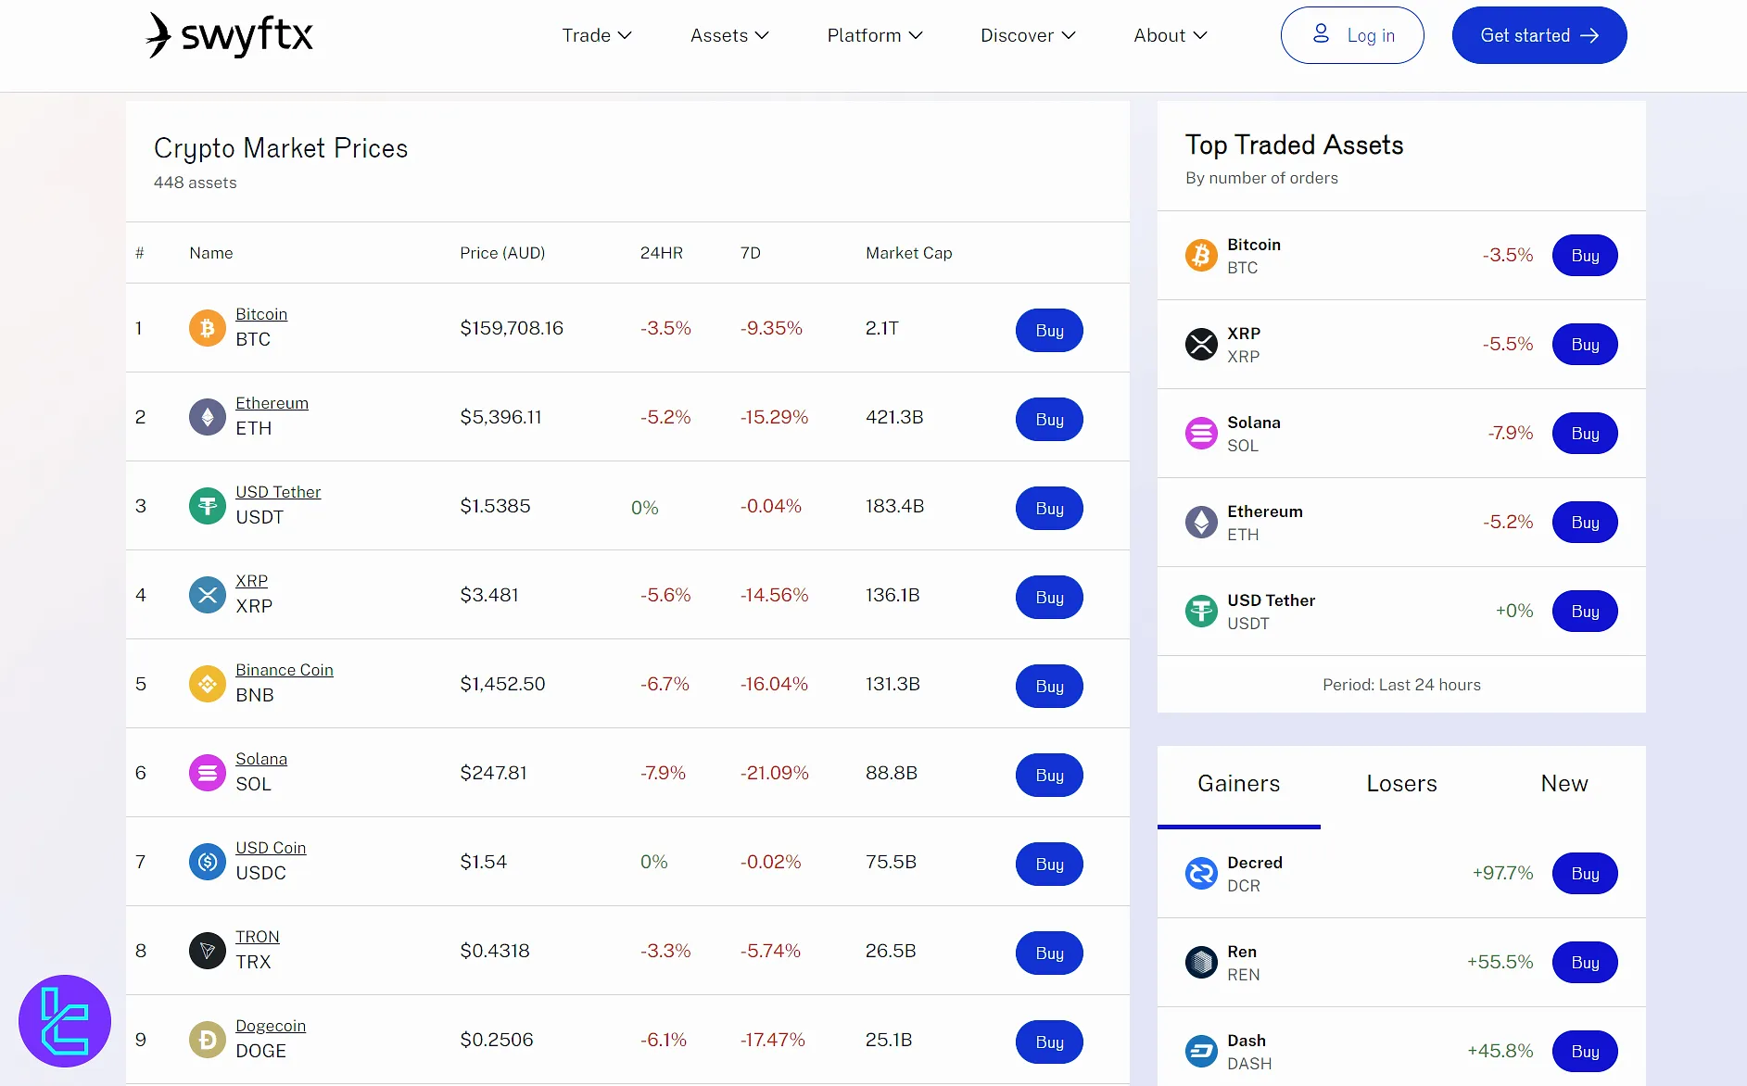Select the Solana icon in Top Traded Assets
Image resolution: width=1747 pixels, height=1086 pixels.
point(1201,433)
